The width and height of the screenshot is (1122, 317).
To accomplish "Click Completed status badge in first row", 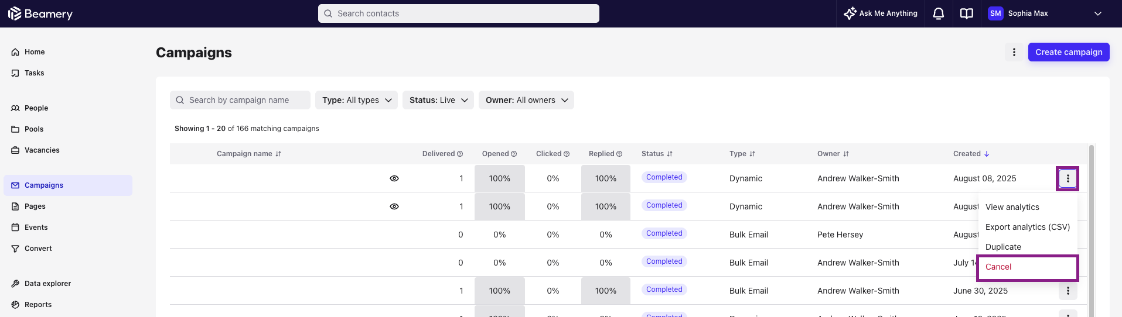I will tap(664, 177).
